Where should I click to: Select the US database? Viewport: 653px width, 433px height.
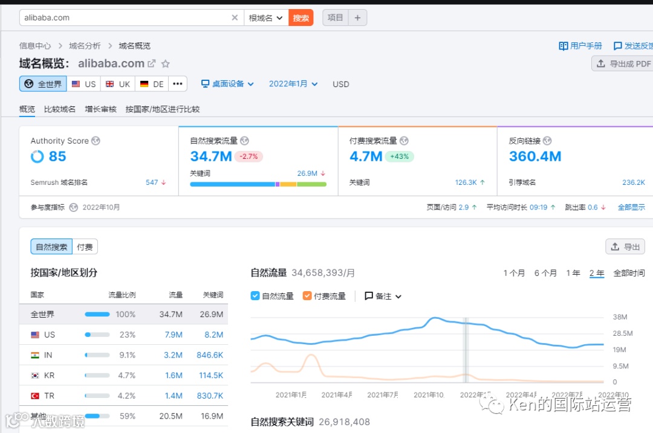click(83, 84)
